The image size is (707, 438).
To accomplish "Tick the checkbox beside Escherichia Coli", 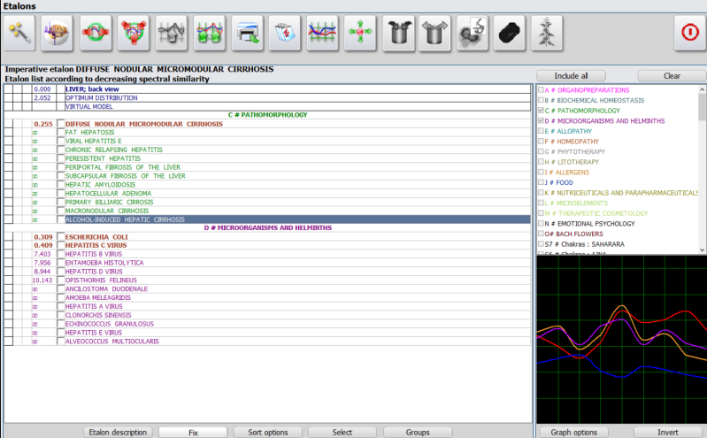I will click(x=60, y=237).
